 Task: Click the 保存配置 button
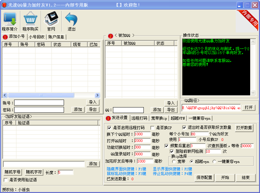tap(204, 177)
